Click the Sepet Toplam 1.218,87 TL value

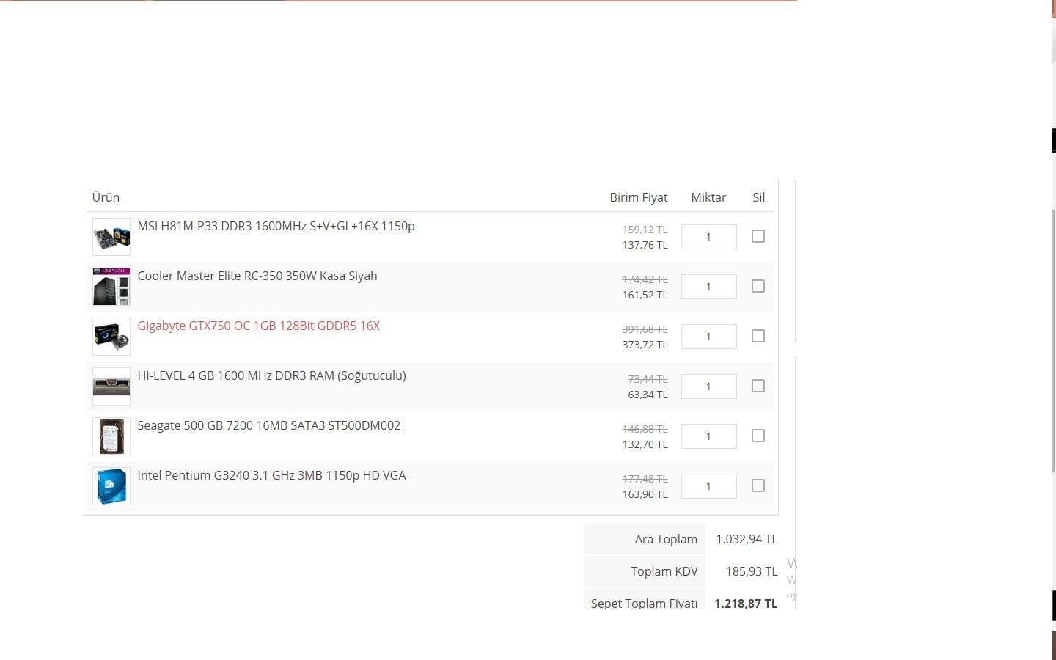[746, 604]
